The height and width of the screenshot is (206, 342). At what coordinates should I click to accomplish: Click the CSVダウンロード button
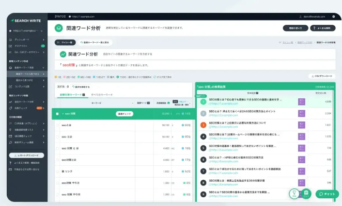pyautogui.click(x=322, y=76)
